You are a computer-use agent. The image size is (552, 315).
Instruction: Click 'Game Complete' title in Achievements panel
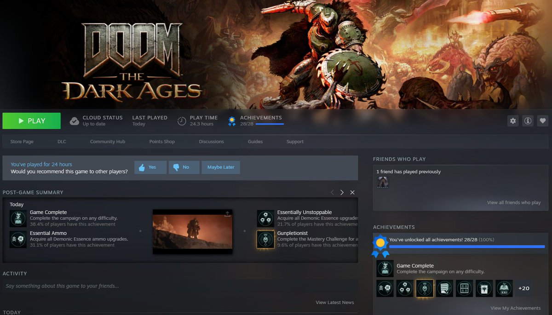click(x=415, y=266)
